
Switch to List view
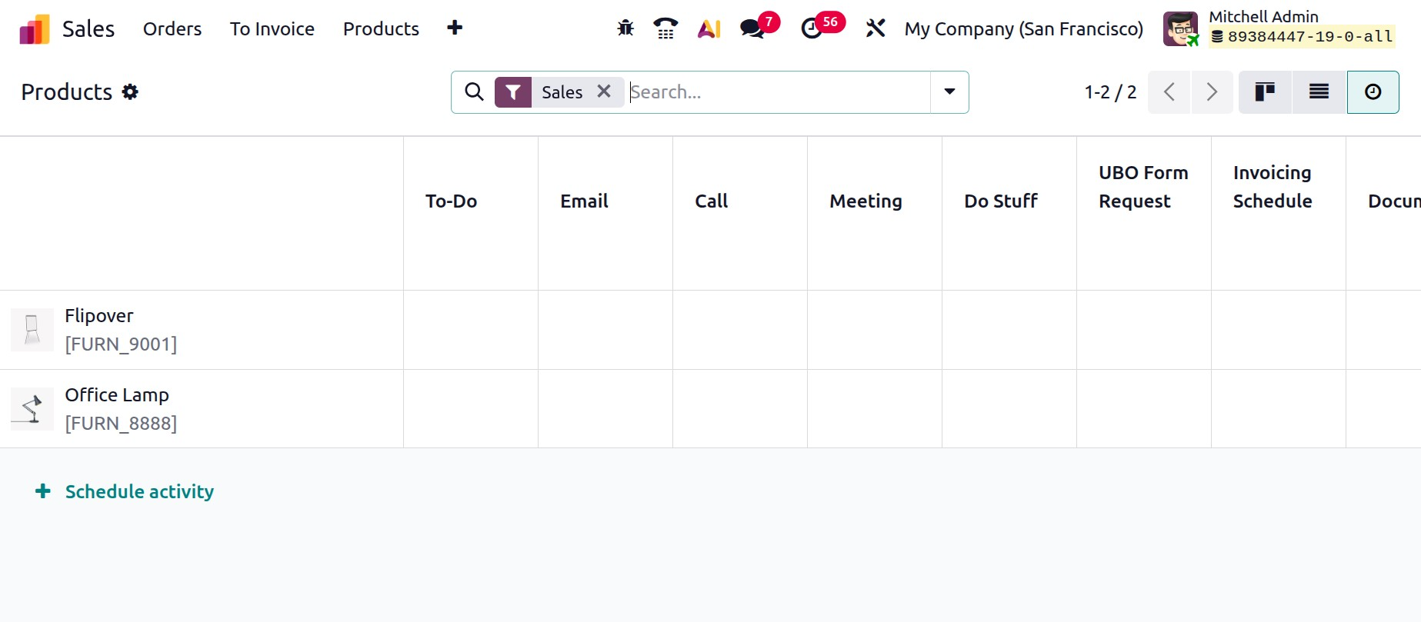[1319, 92]
